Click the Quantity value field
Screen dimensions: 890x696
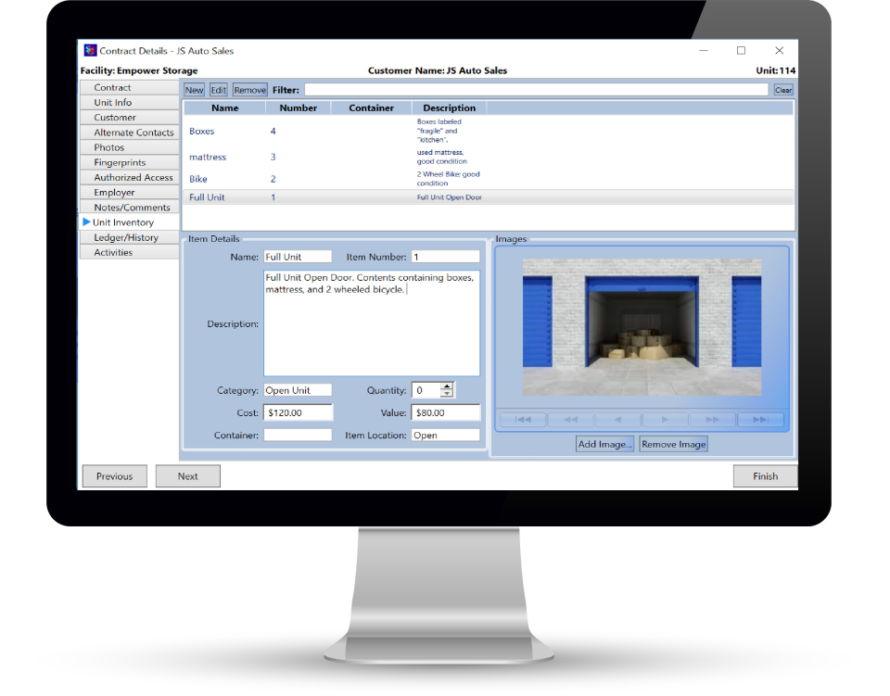coord(426,390)
